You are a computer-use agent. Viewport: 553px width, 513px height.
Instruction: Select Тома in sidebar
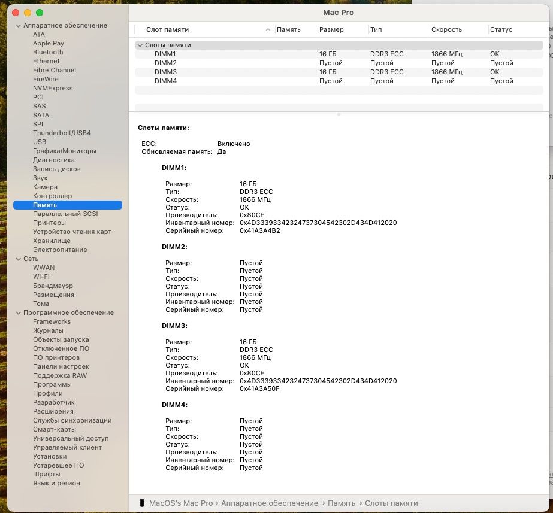pos(41,303)
